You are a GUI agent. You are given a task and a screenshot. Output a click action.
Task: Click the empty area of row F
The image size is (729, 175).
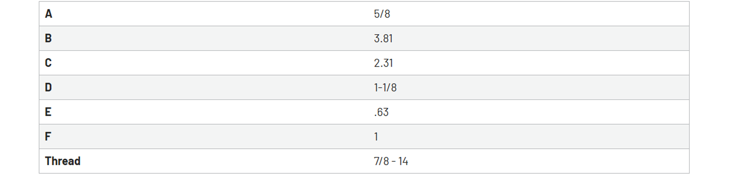(x=208, y=137)
